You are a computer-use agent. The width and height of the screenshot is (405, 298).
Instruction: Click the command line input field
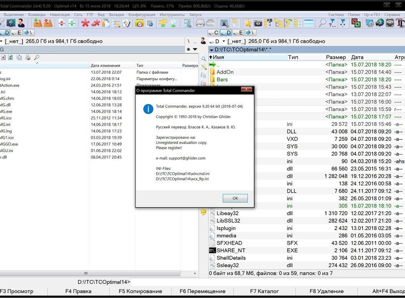point(267,282)
